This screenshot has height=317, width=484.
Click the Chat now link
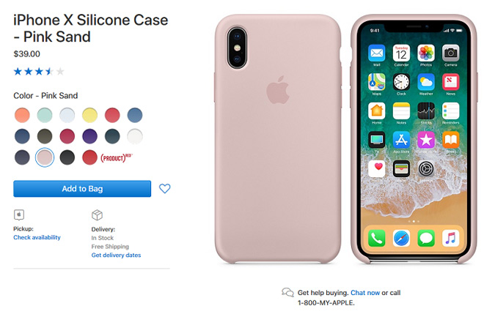click(365, 293)
